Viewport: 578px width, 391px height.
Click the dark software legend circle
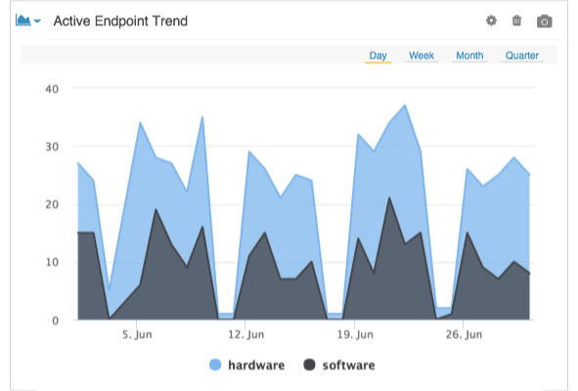click(309, 365)
